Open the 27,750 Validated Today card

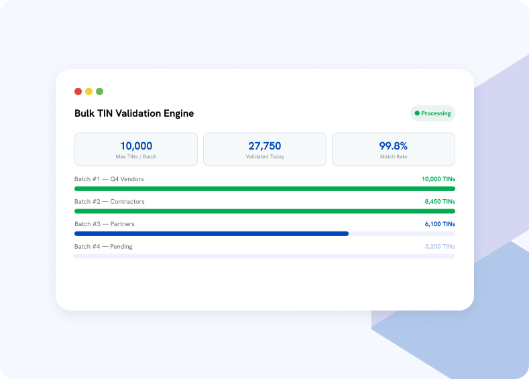(265, 149)
